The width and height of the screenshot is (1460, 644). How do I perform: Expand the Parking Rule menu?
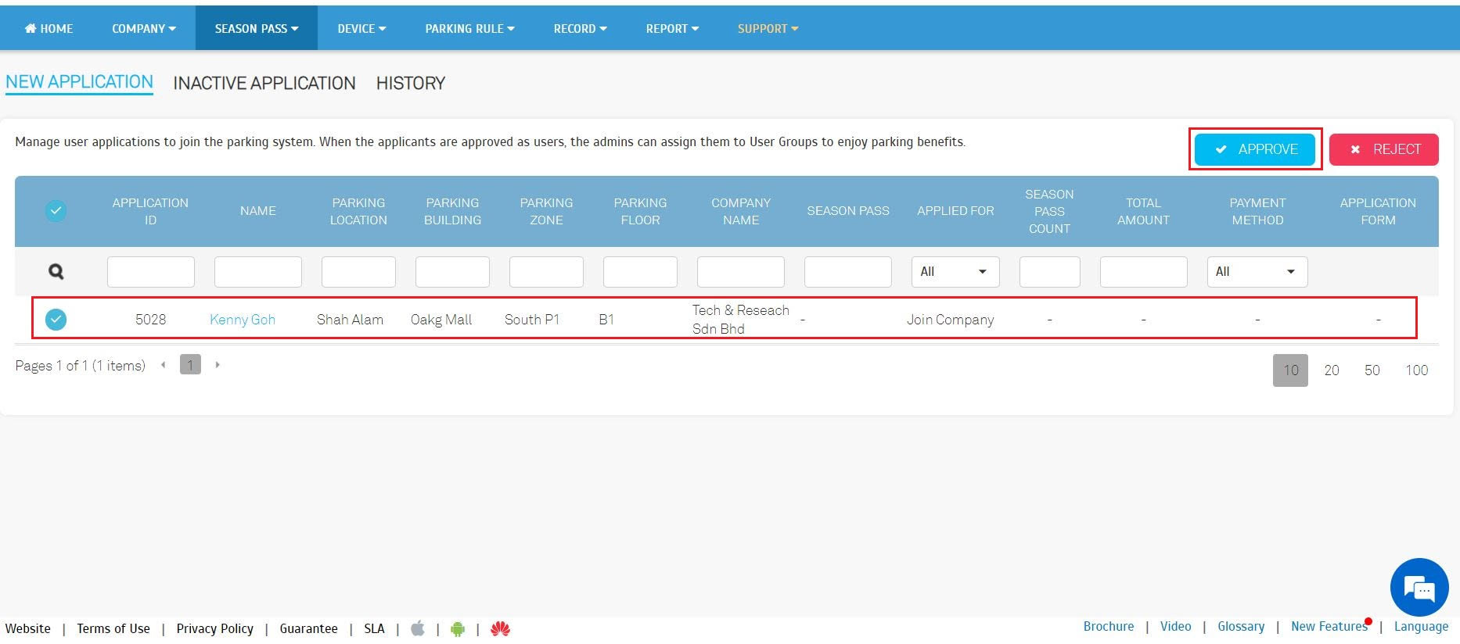pyautogui.click(x=469, y=29)
